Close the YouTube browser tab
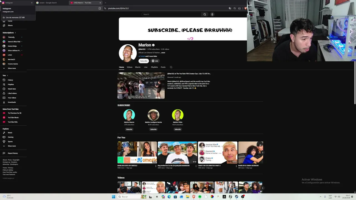 [x=100, y=3]
